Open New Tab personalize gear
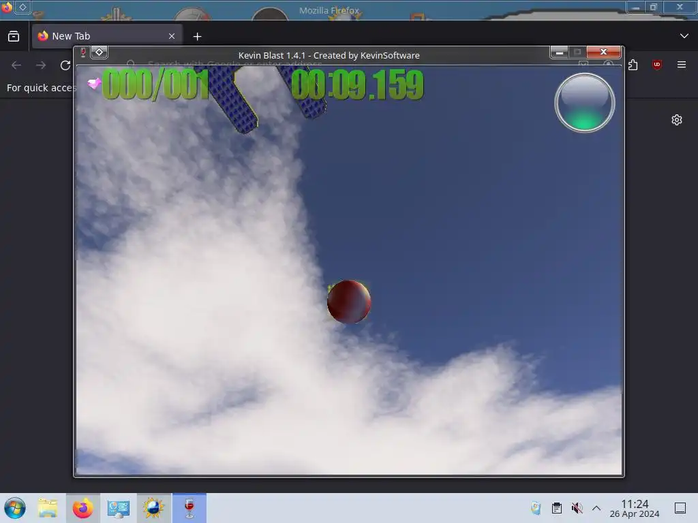Image resolution: width=698 pixels, height=523 pixels. tap(677, 120)
